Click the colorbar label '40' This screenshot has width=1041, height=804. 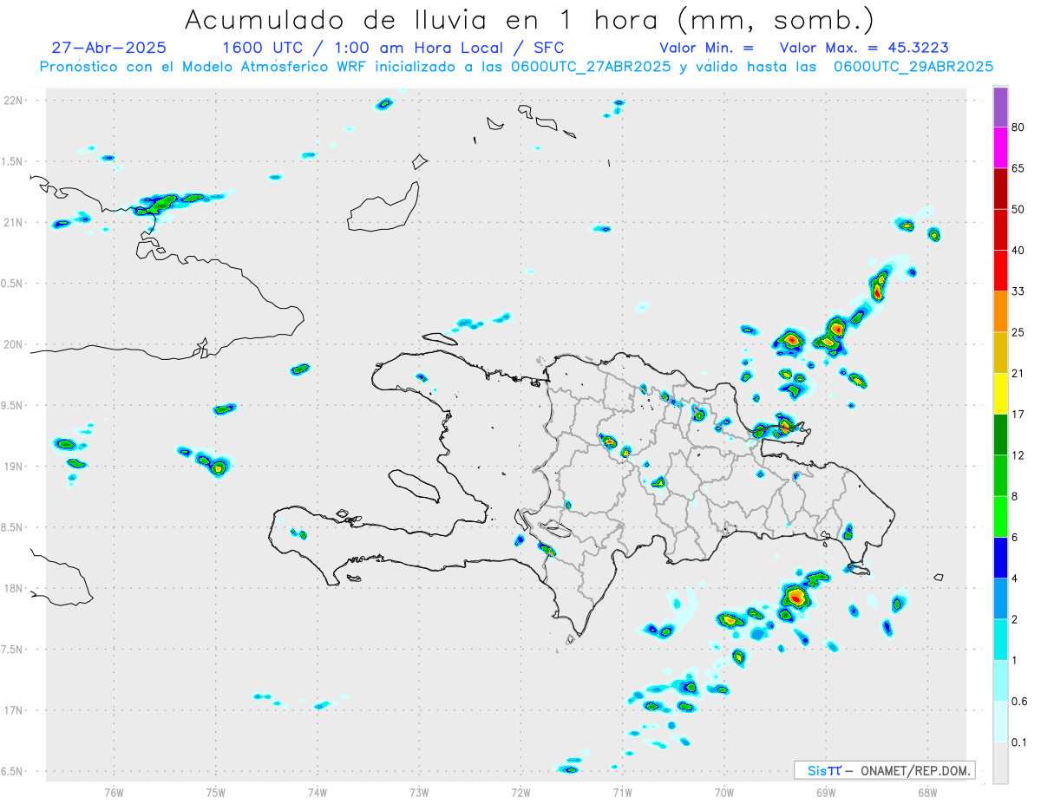[1018, 250]
